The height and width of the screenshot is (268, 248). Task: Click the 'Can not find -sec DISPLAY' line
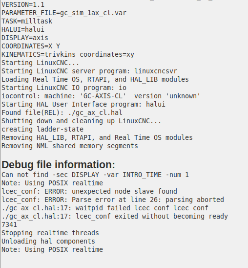click(x=95, y=175)
